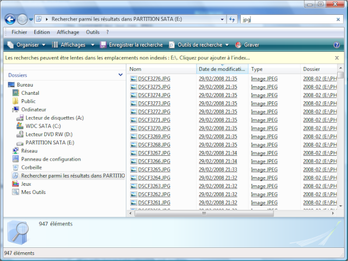
Task: Click the horizontal scrollbar right arrow
Action: (x=333, y=213)
